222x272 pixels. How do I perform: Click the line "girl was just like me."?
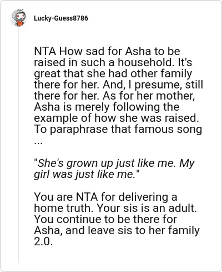(87, 175)
